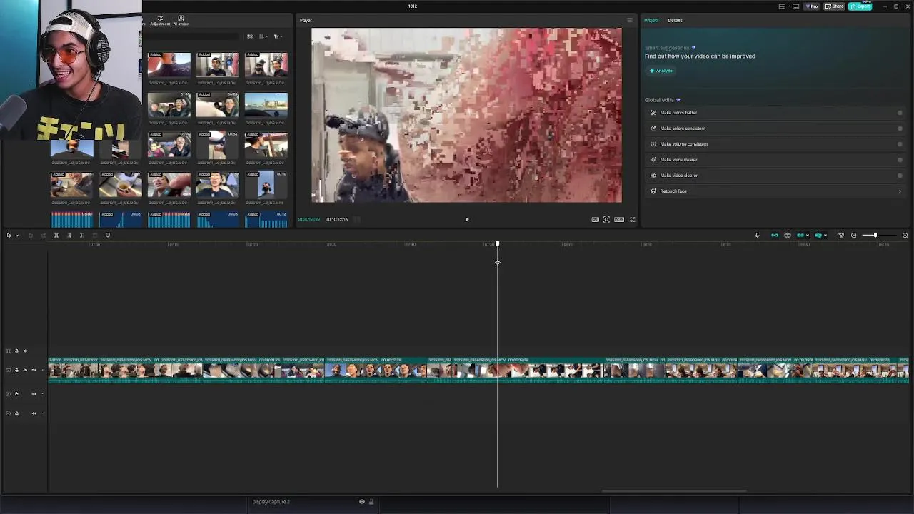Enable the Make voice clearer switch
The image size is (914, 514).
[900, 160]
